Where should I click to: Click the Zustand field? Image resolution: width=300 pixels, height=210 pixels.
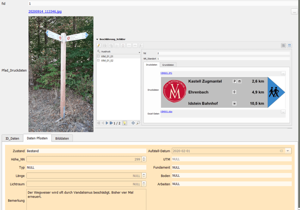pyautogui.click(x=86, y=151)
